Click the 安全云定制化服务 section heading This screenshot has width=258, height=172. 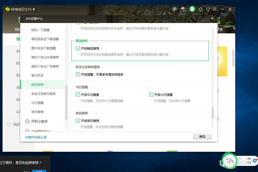coord(88,67)
